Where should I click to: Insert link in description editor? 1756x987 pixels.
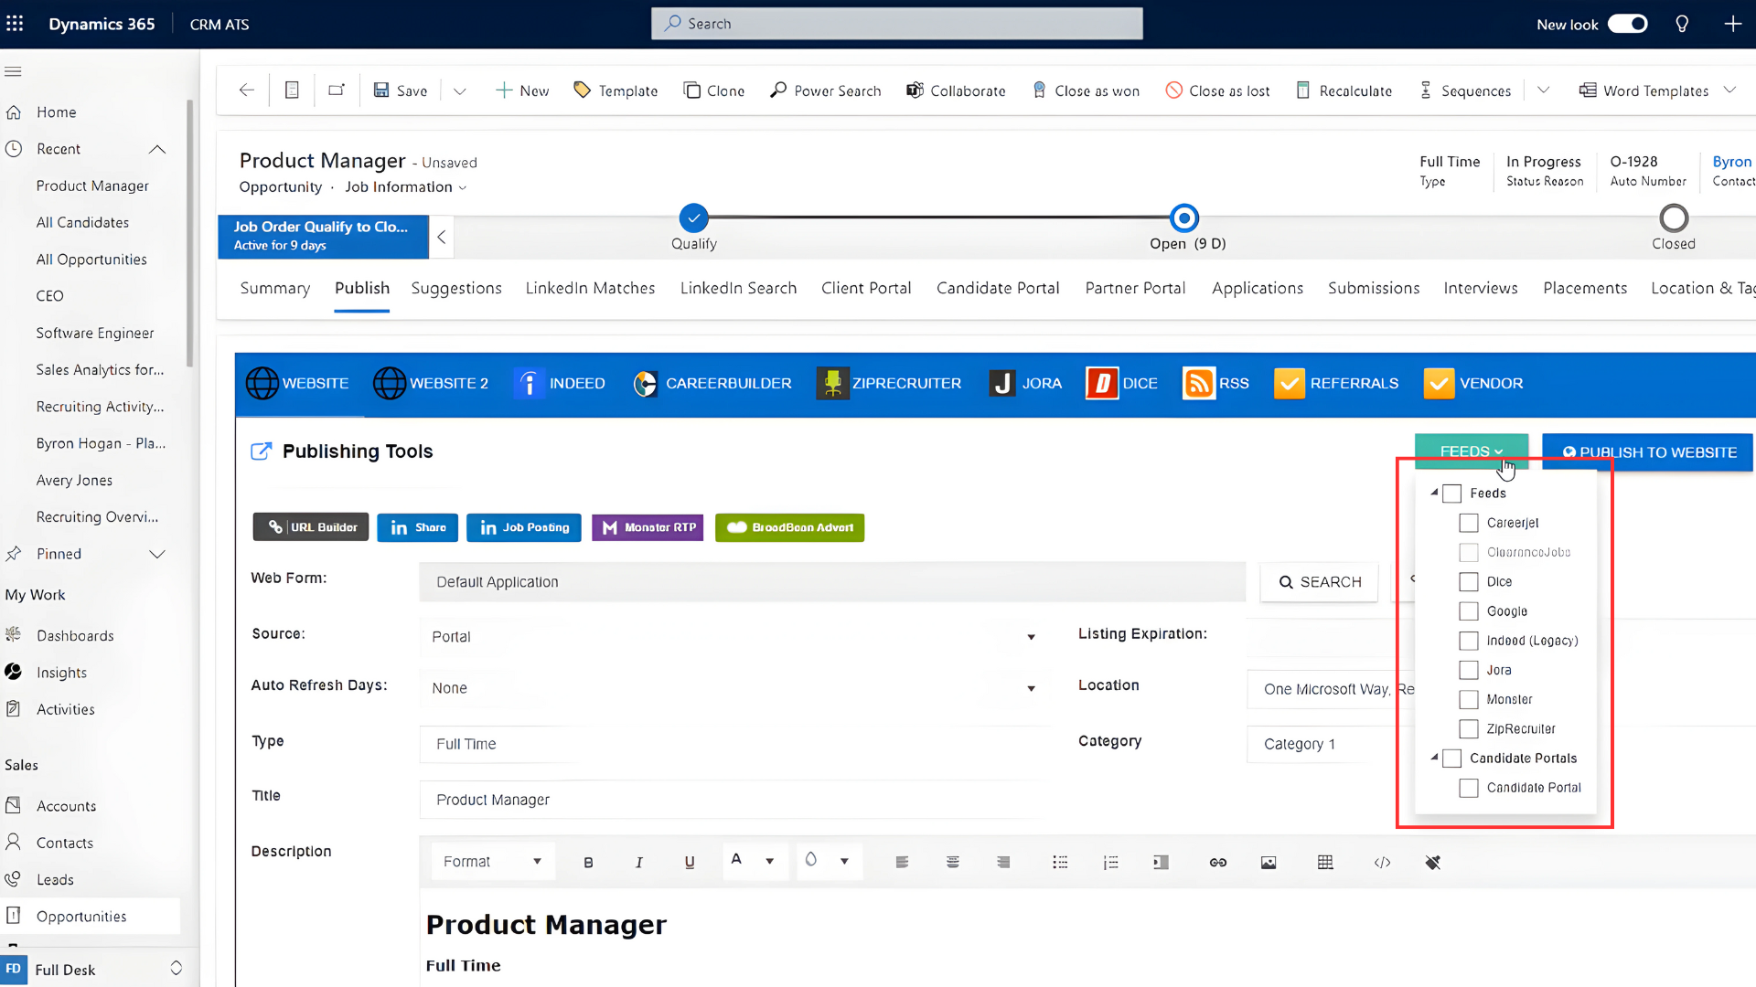[x=1217, y=862]
